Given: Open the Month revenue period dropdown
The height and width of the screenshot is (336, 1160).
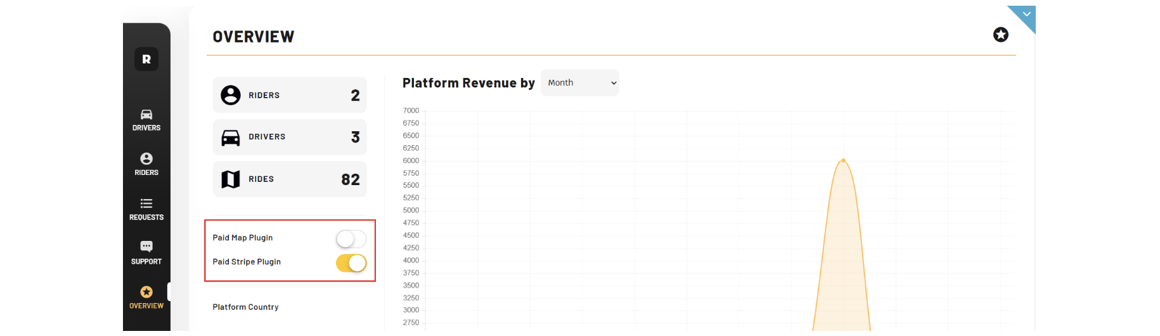Looking at the screenshot, I should click(x=580, y=83).
